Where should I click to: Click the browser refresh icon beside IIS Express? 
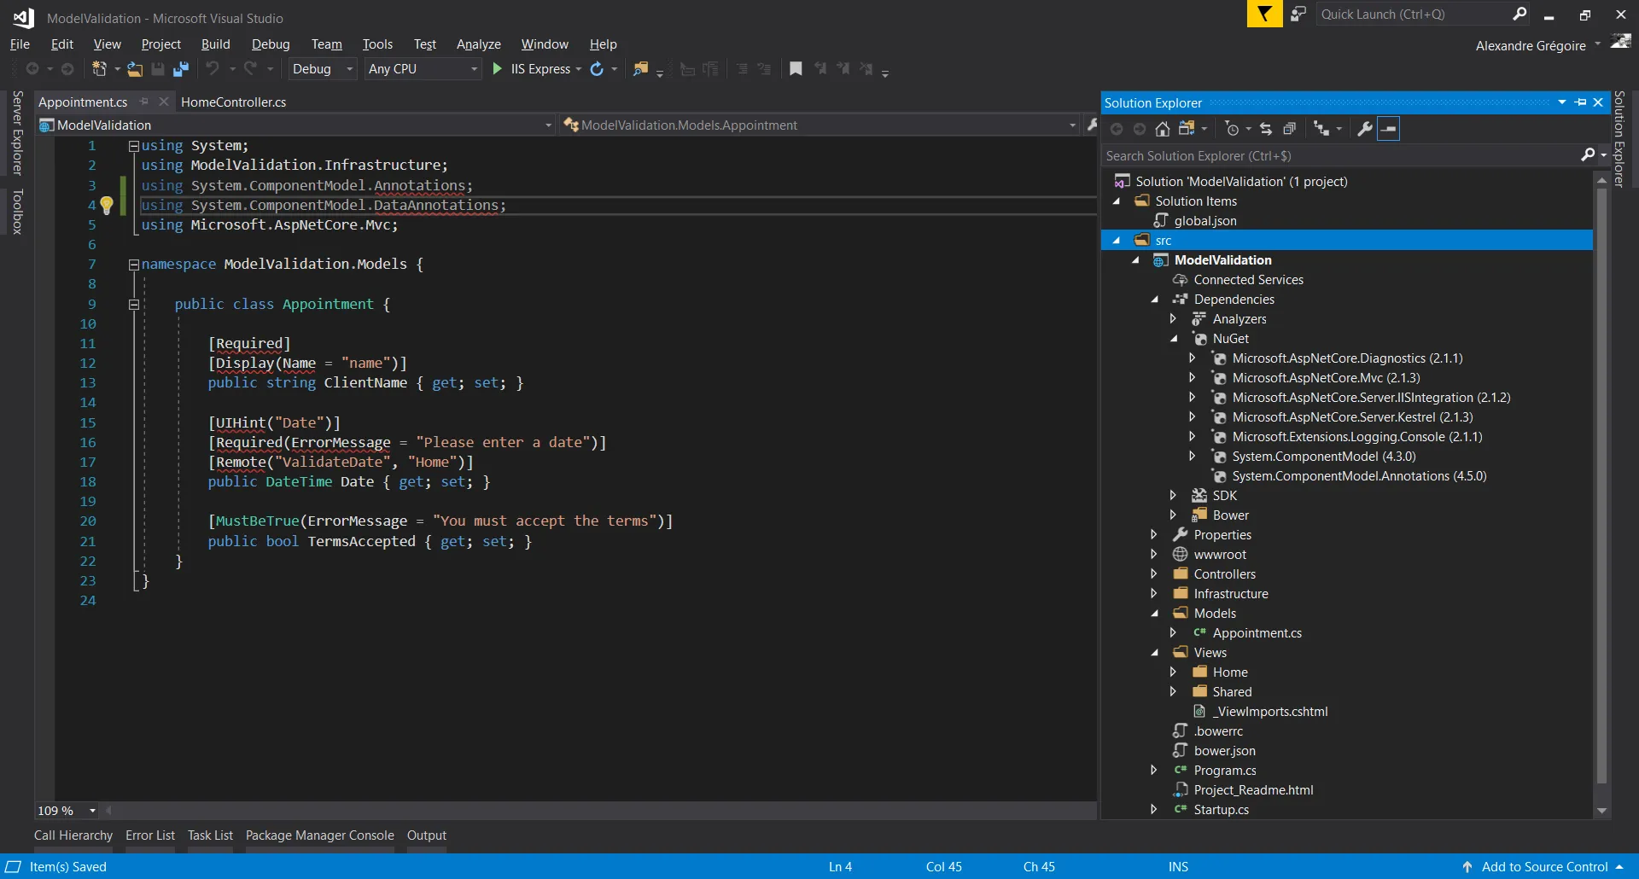pos(597,69)
